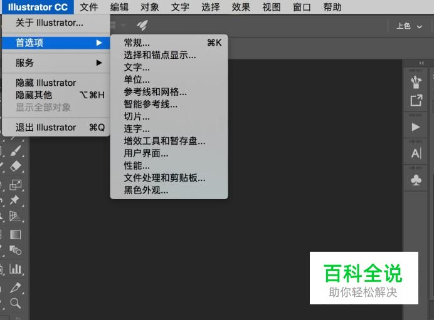Image resolution: width=434 pixels, height=320 pixels.
Task: Open 文字... preferences in submenu
Action: (169, 67)
